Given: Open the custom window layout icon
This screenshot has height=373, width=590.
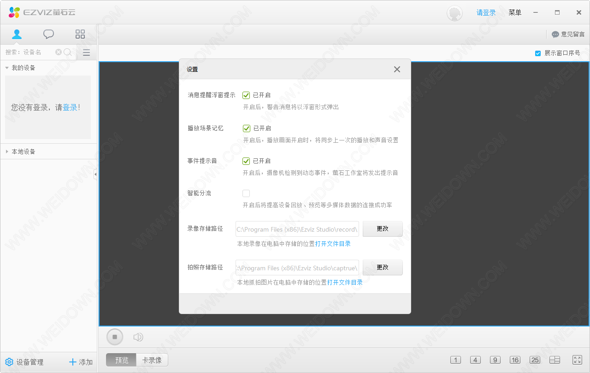Looking at the screenshot, I should coord(555,360).
